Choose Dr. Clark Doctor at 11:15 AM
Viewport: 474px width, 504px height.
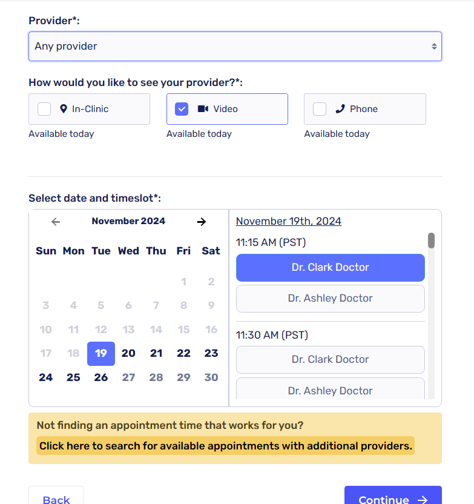[330, 267]
